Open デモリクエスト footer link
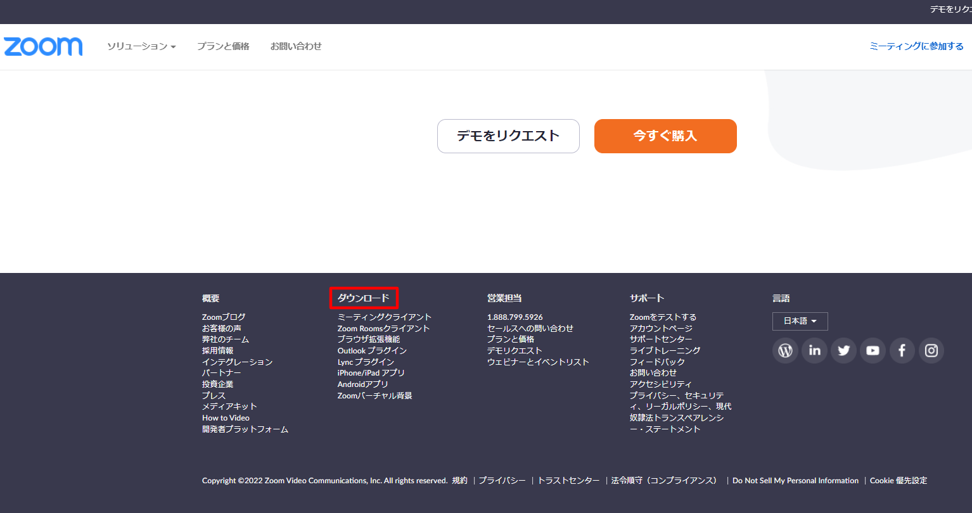Viewport: 972px width, 513px height. [515, 351]
